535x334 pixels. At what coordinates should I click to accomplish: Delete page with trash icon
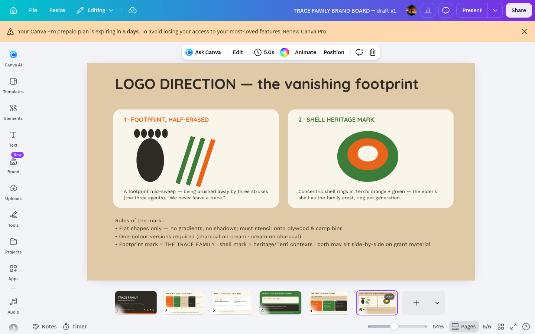[373, 52]
